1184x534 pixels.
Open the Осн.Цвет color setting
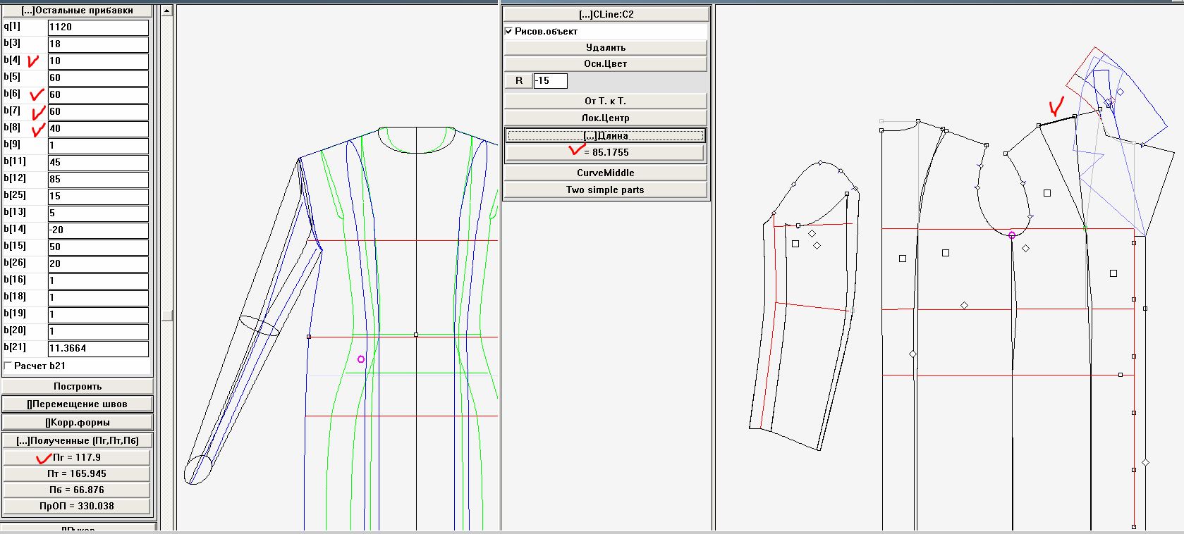click(x=605, y=63)
